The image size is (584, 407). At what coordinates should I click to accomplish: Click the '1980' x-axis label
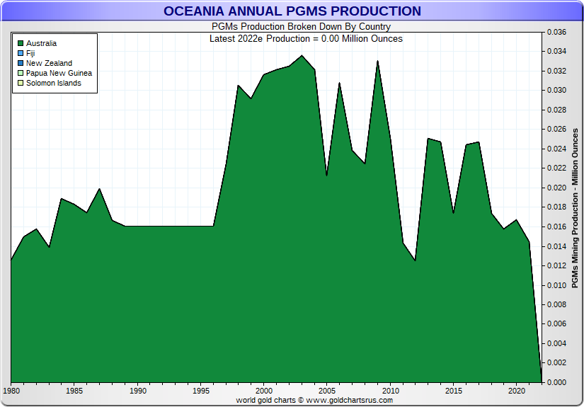[x=11, y=391]
